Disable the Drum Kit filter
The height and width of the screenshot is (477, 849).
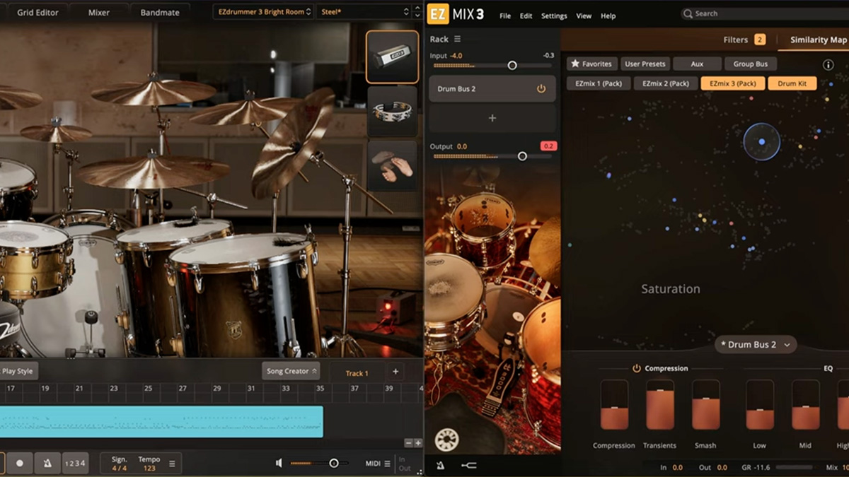[x=792, y=83]
